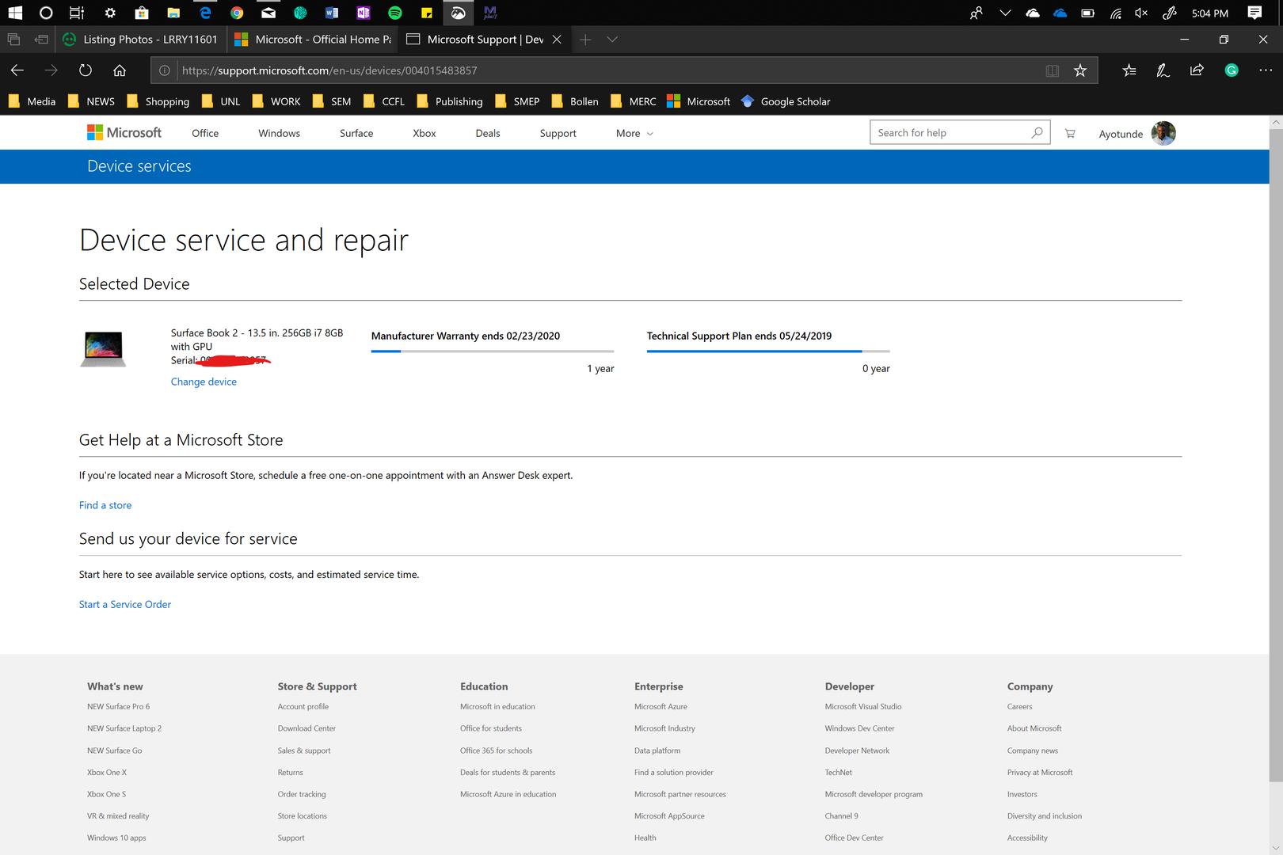This screenshot has height=855, width=1283.
Task: Open Cortana search circle in taskbar
Action: [46, 13]
